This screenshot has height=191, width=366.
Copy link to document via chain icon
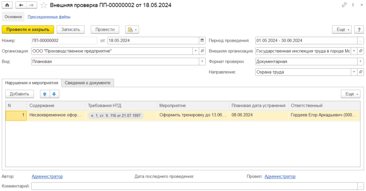(344, 5)
